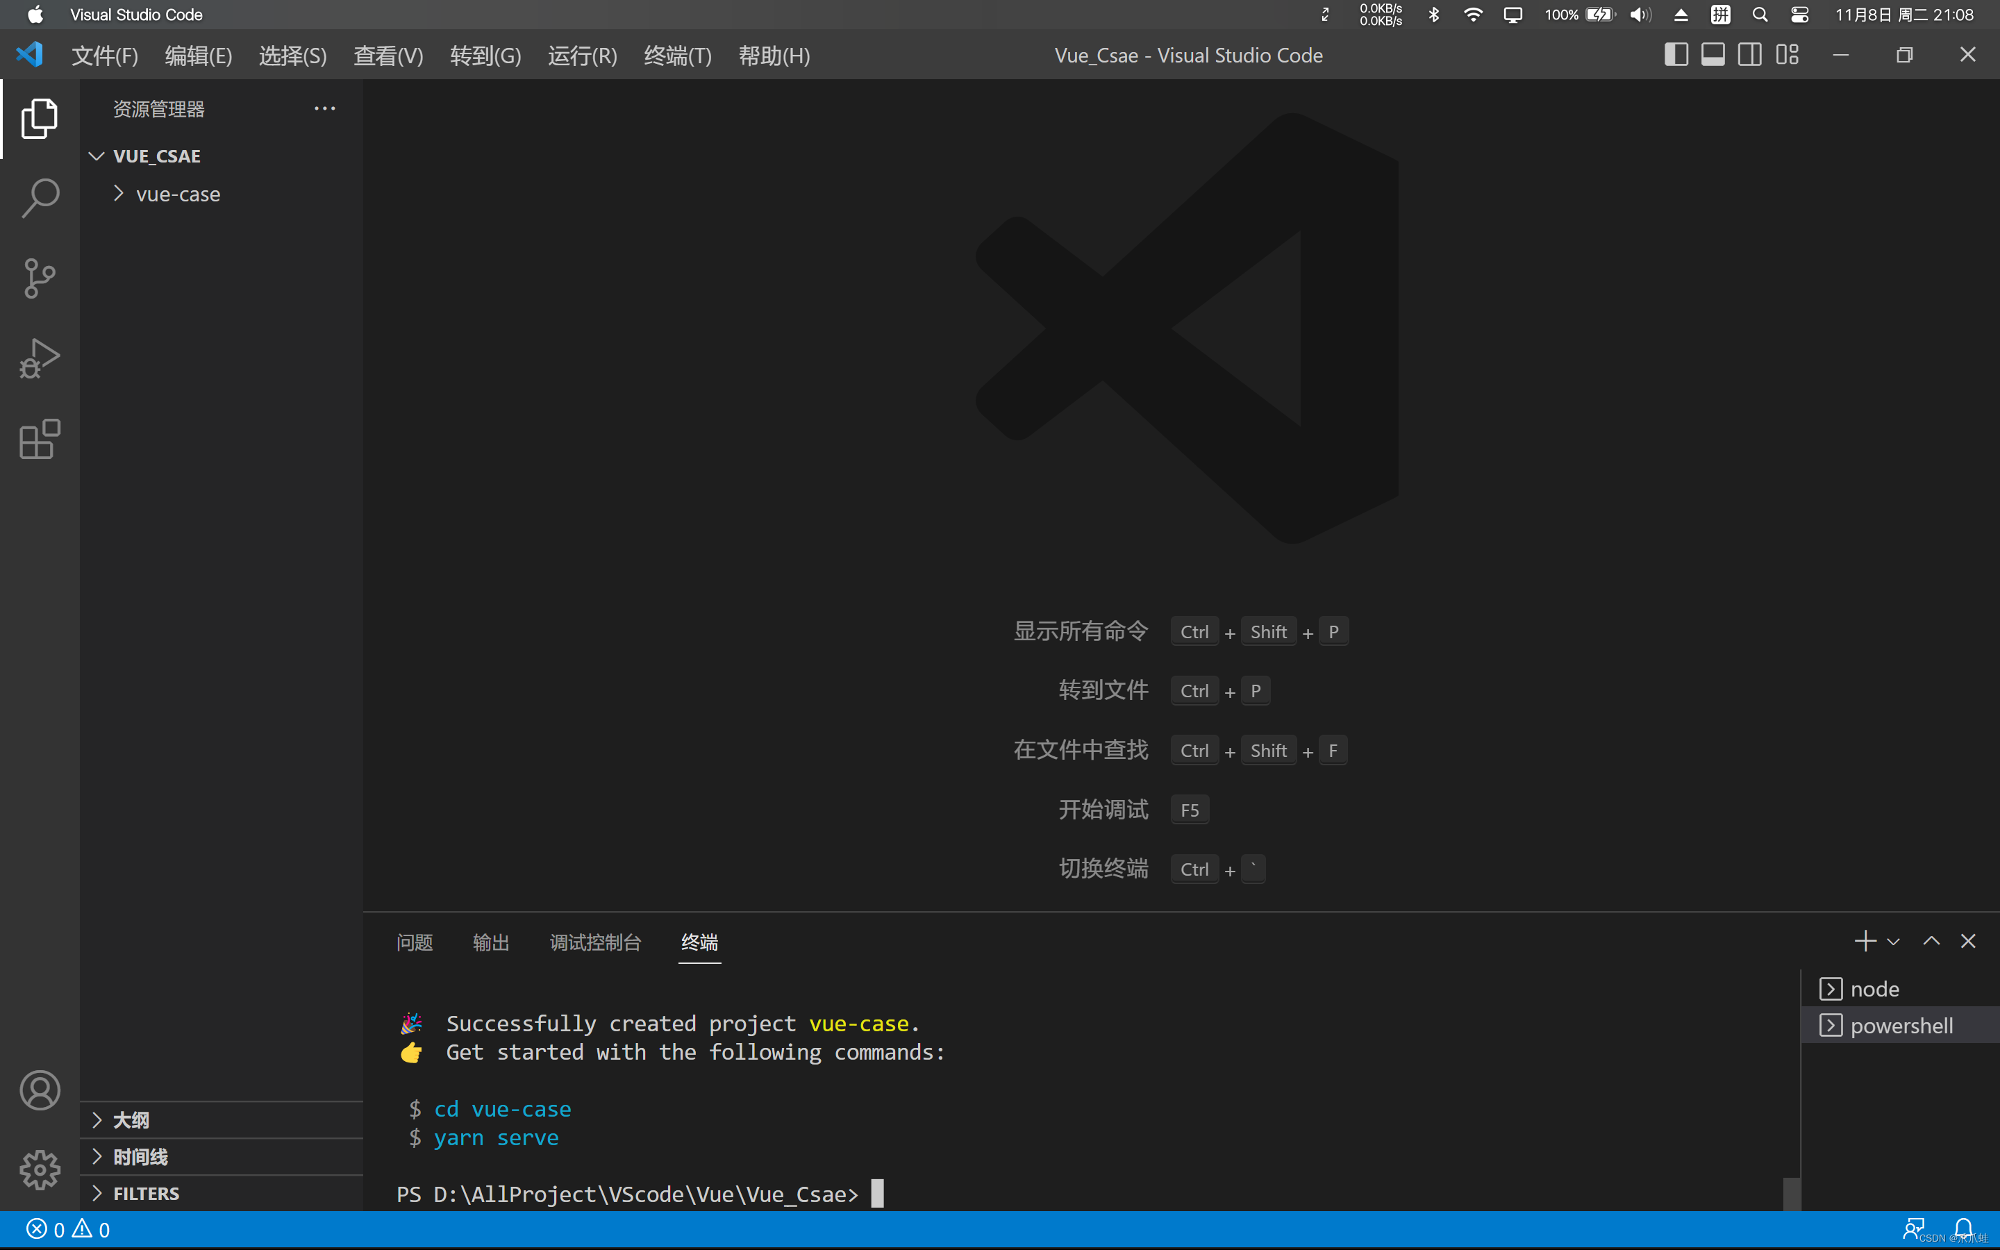
Task: Click the input method icon in menu bar
Action: (x=1721, y=15)
